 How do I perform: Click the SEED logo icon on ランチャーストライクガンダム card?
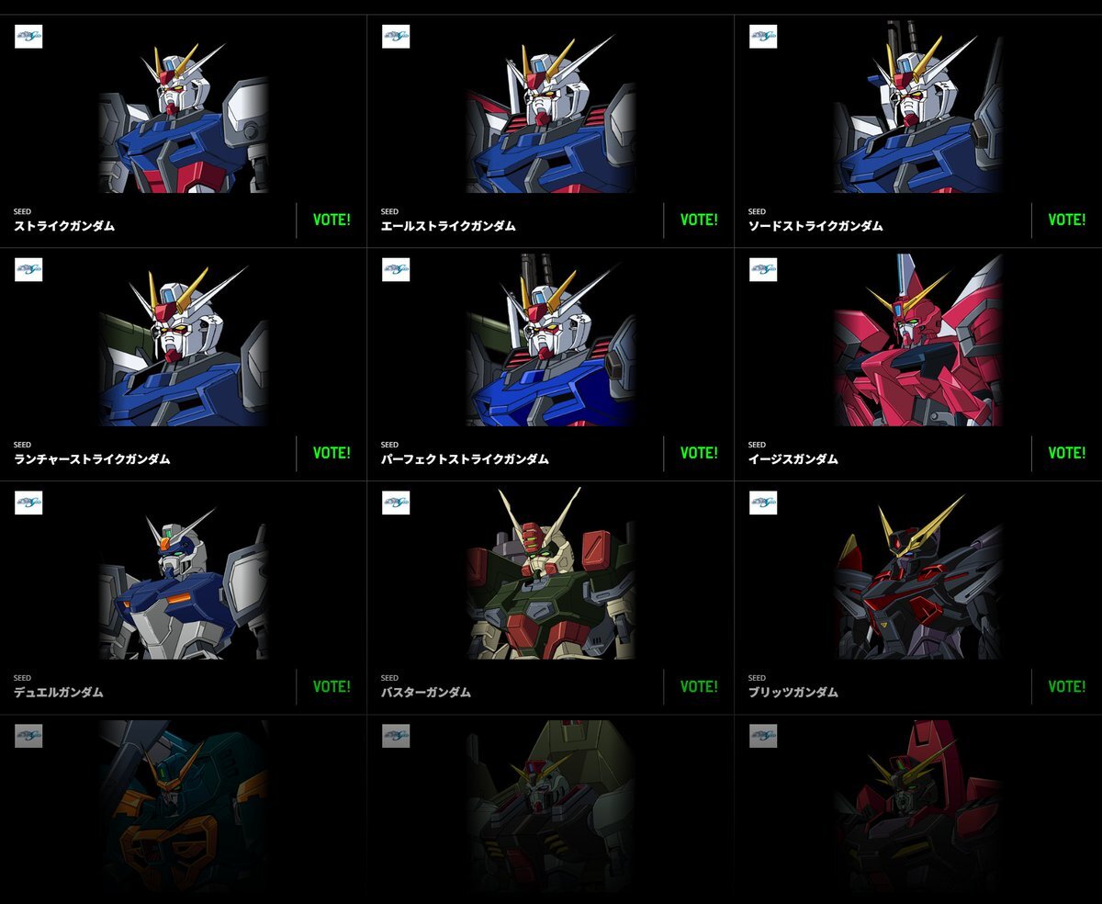pyautogui.click(x=28, y=270)
